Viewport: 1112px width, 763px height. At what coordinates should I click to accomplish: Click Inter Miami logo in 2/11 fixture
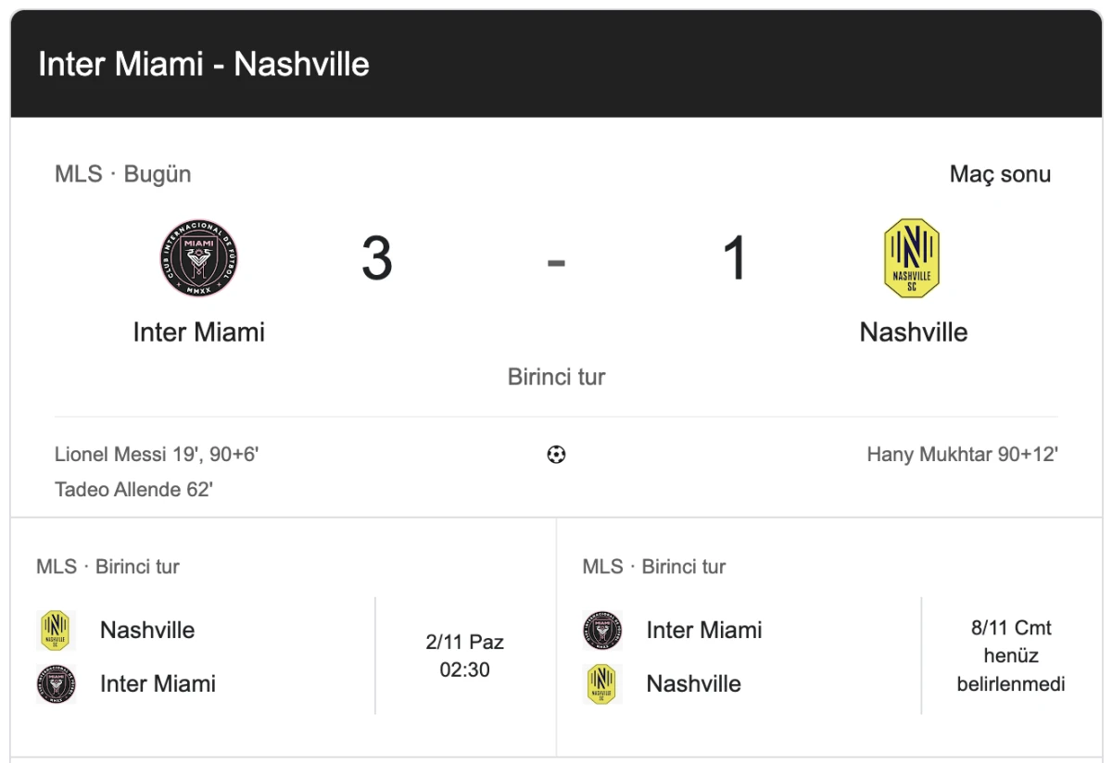click(56, 684)
